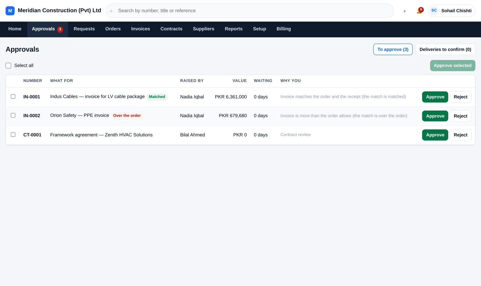Open the Sohail Chishti user menu

452,11
